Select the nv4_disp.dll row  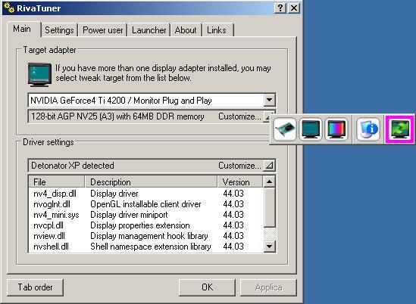point(146,194)
